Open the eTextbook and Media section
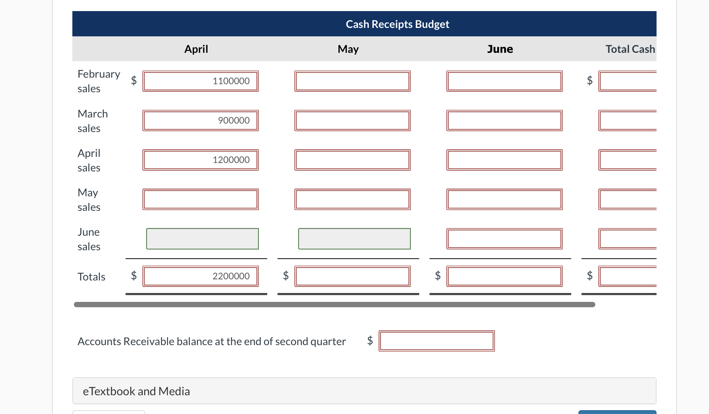 364,391
